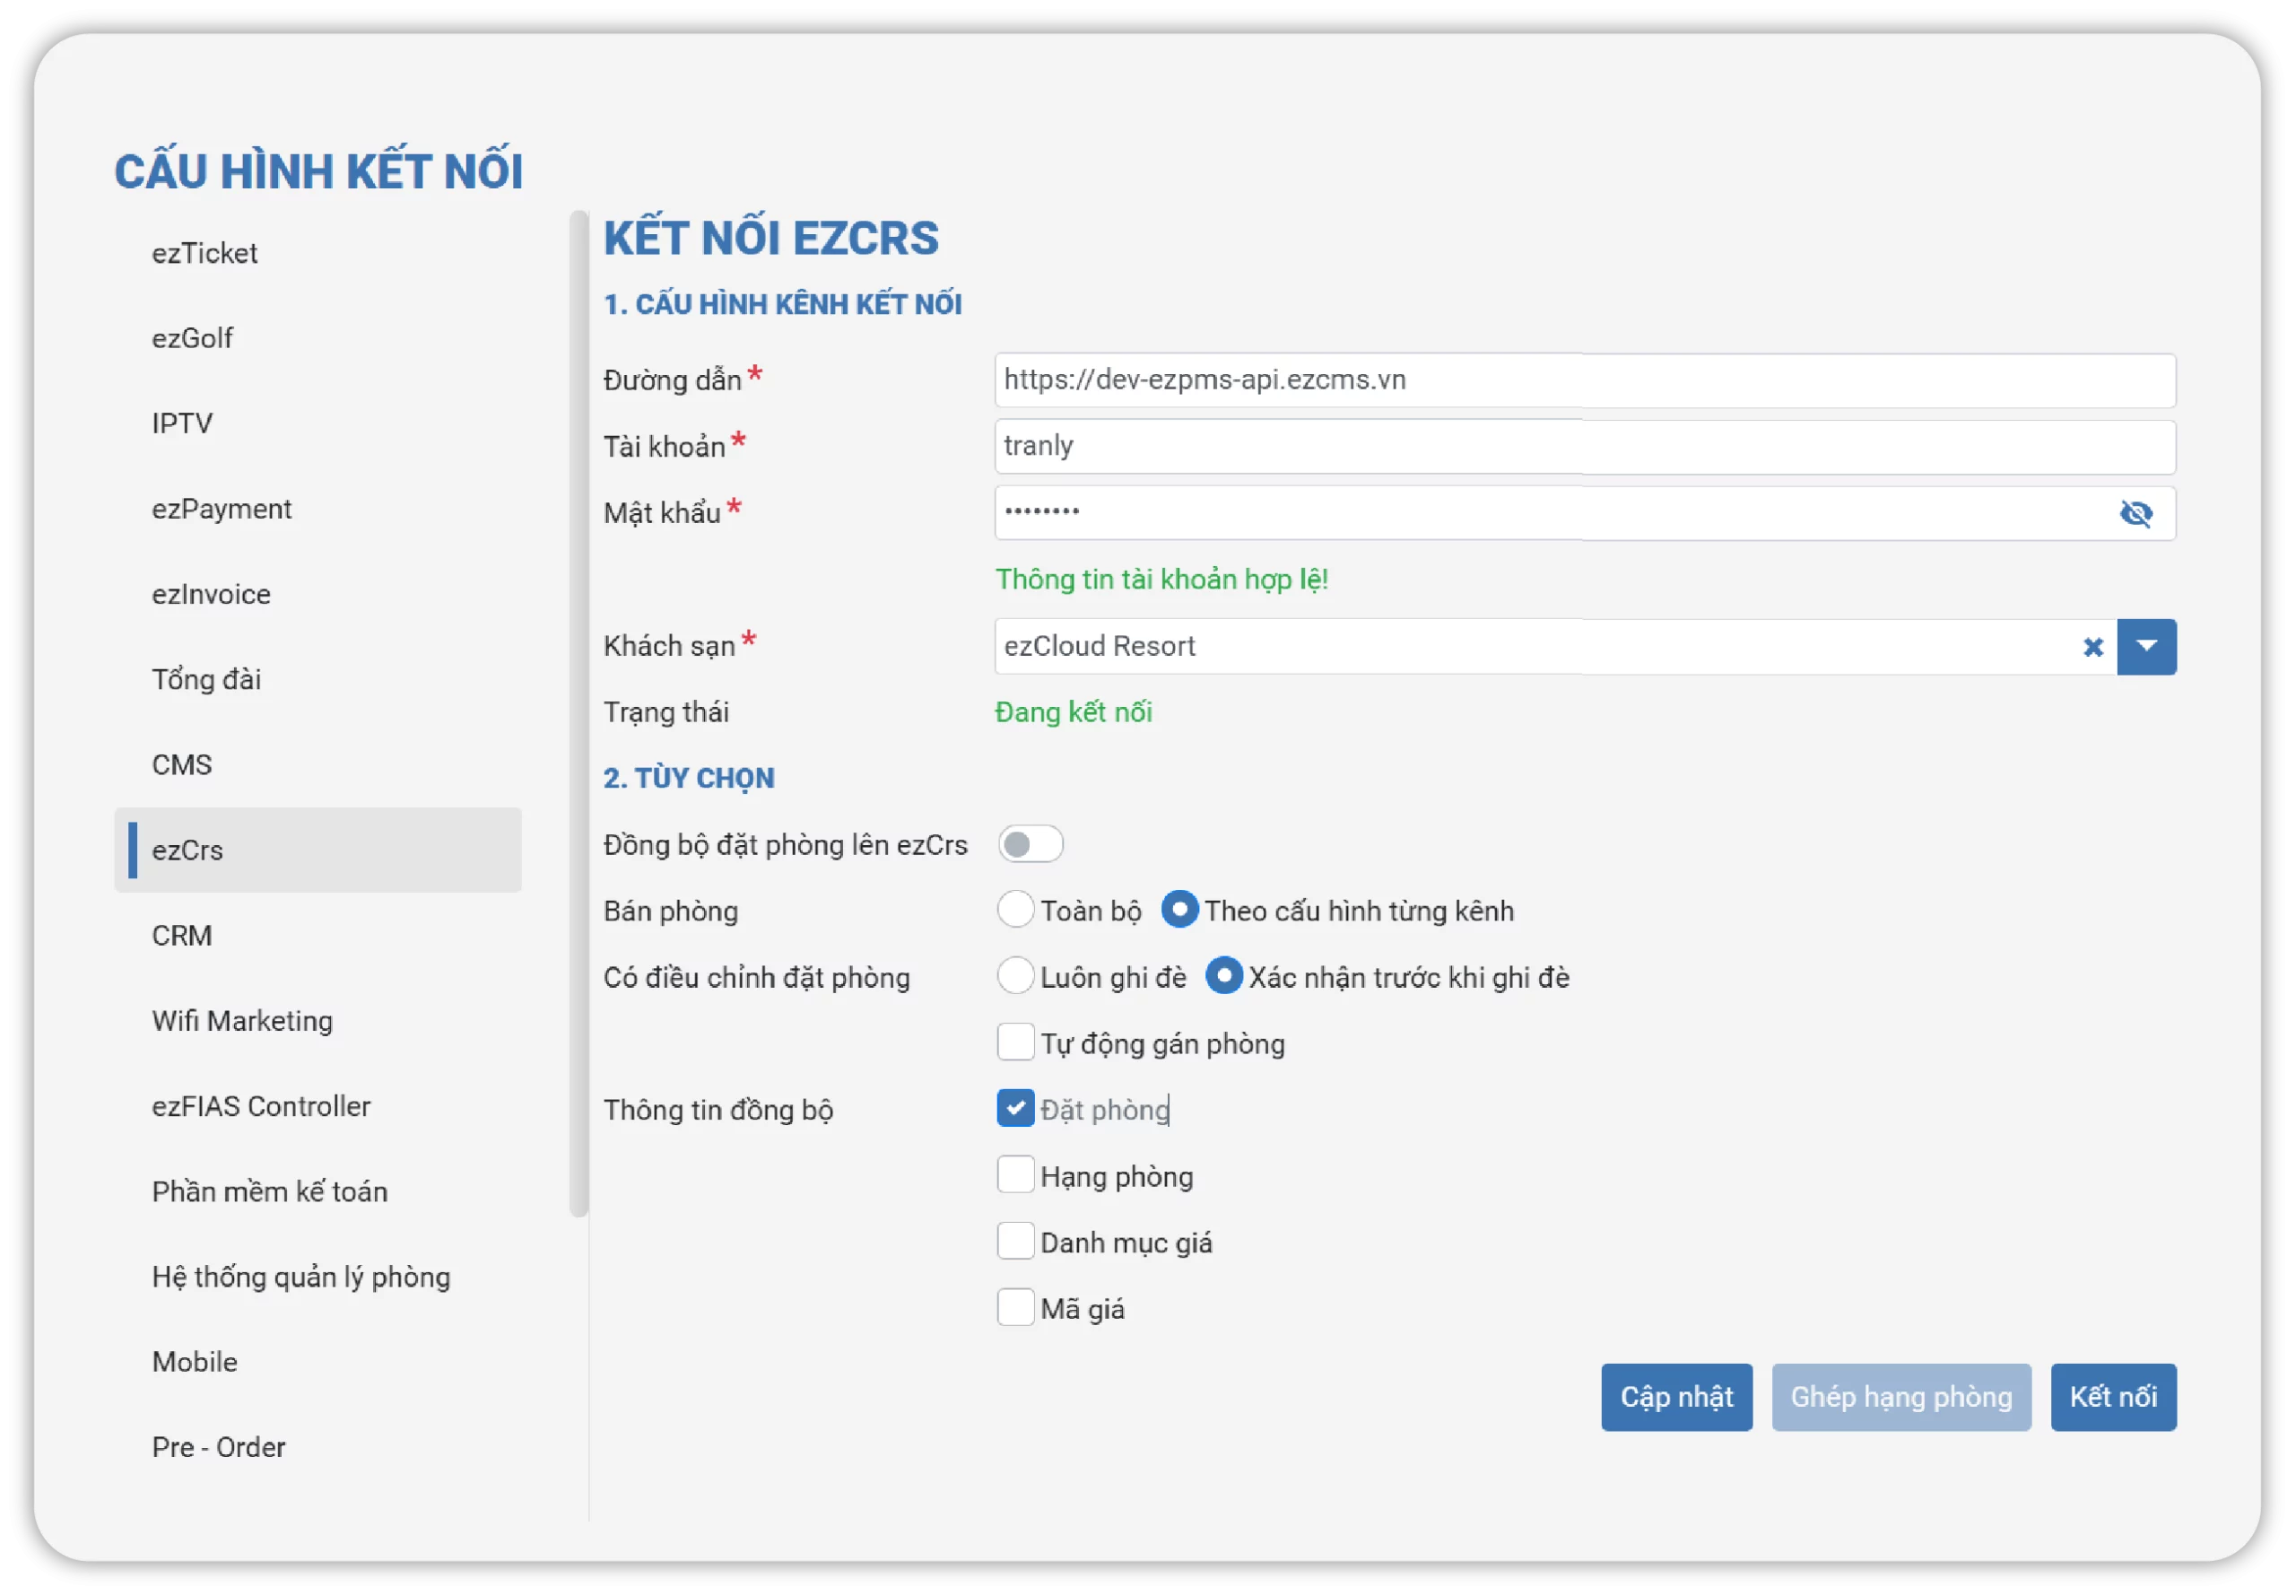
Task: Select Mobile in the sidebar
Action: (x=317, y=1362)
